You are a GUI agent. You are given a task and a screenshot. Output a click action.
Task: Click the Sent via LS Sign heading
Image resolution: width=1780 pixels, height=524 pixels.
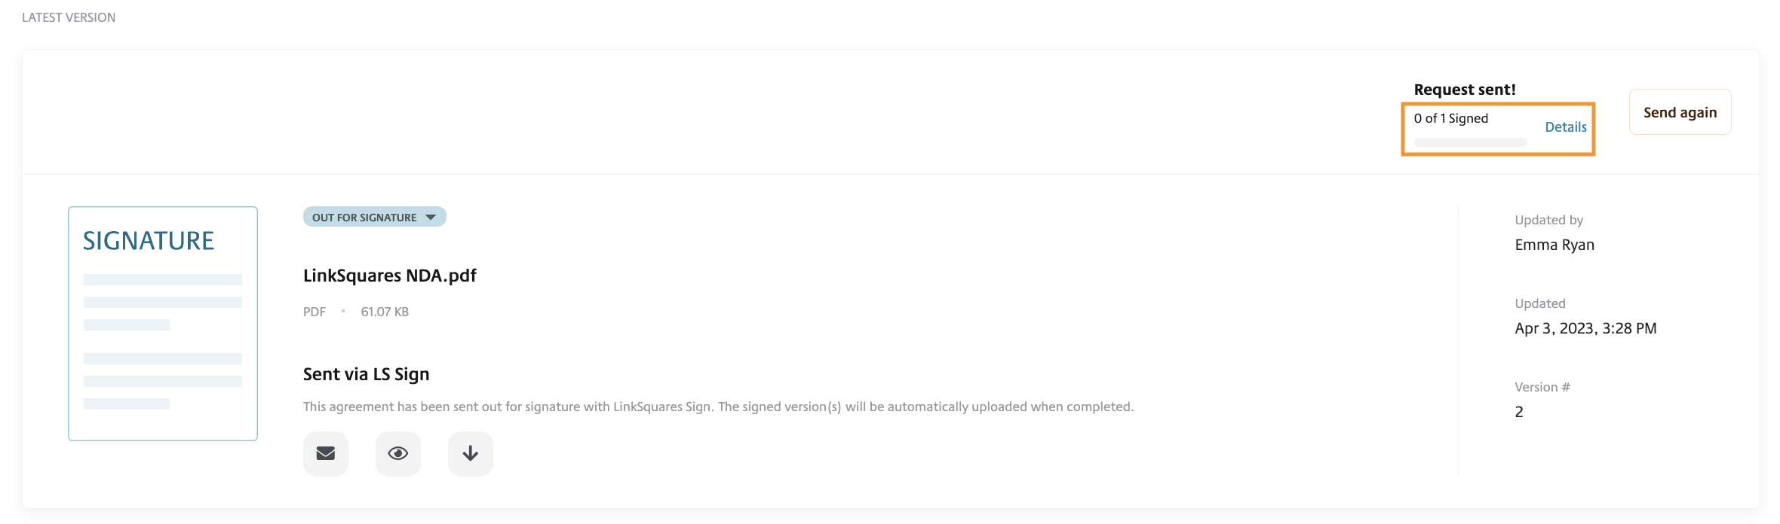pyautogui.click(x=366, y=374)
